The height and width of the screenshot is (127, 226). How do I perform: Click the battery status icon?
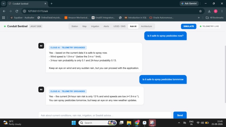207,123
